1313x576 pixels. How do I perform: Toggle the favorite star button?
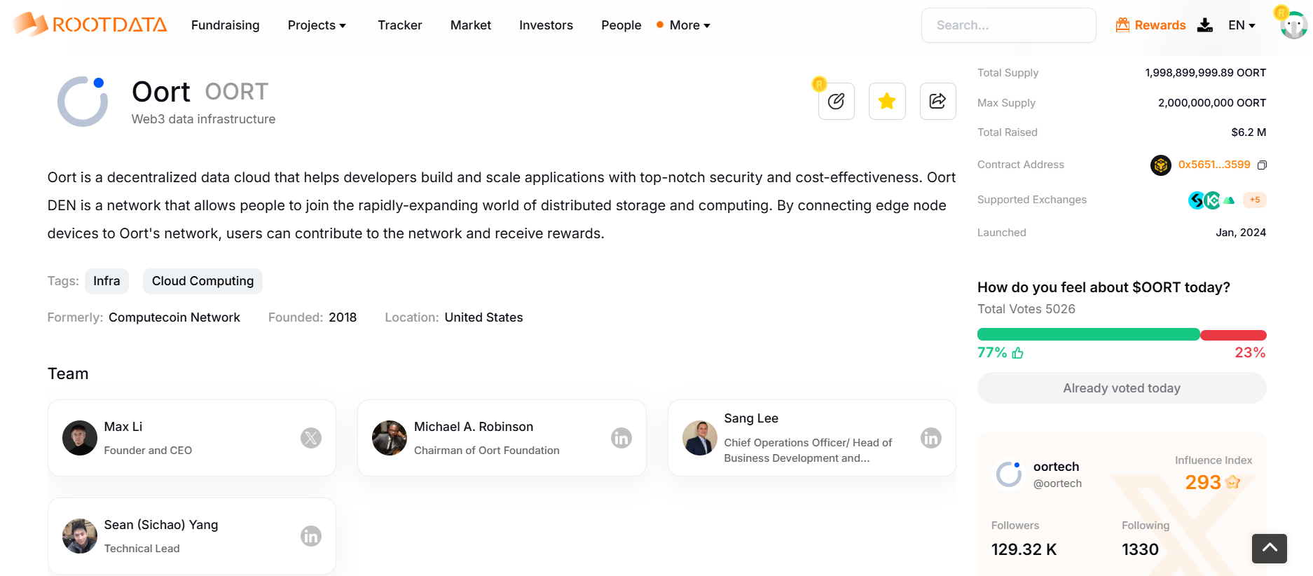coord(887,101)
